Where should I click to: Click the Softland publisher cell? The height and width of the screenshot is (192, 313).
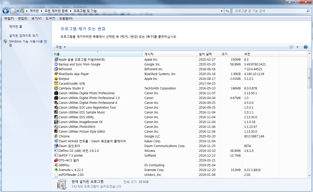coord(150,156)
